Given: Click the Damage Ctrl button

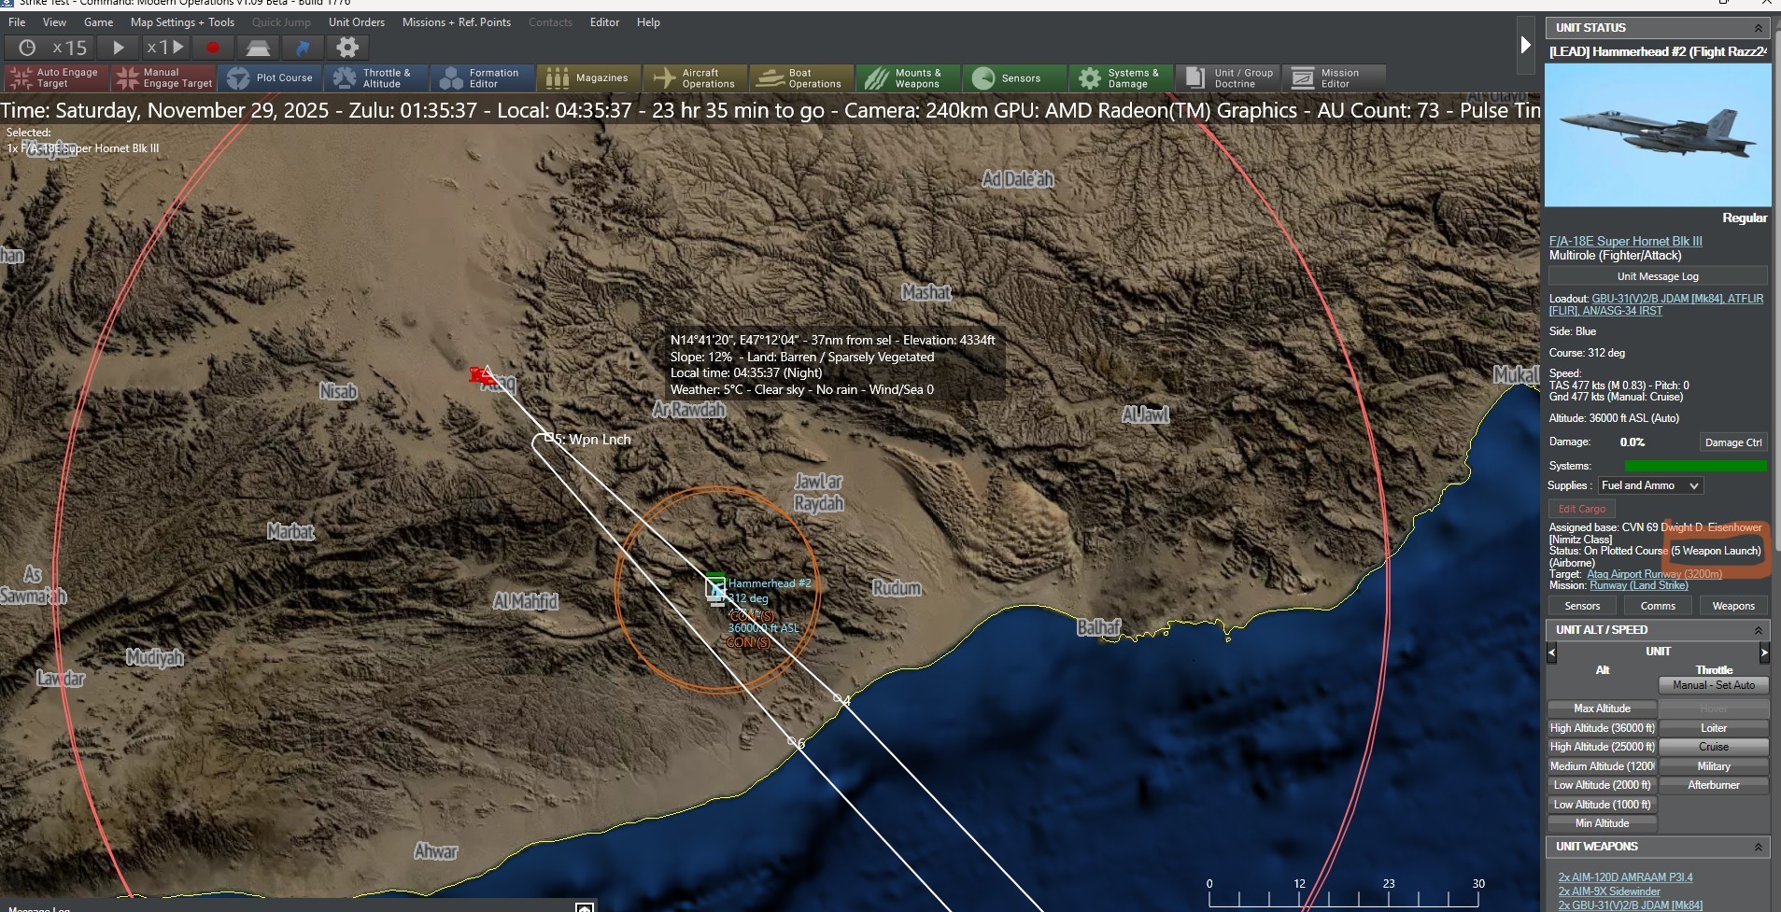Looking at the screenshot, I should pos(1733,442).
